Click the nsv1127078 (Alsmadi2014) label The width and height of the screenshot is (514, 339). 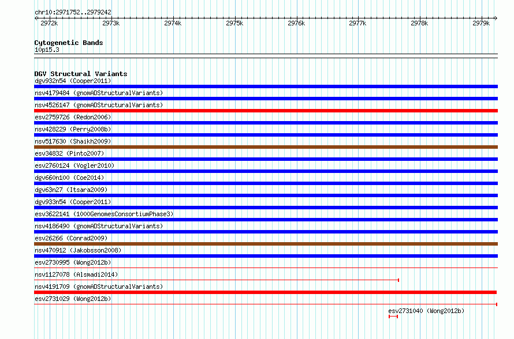[x=76, y=274]
